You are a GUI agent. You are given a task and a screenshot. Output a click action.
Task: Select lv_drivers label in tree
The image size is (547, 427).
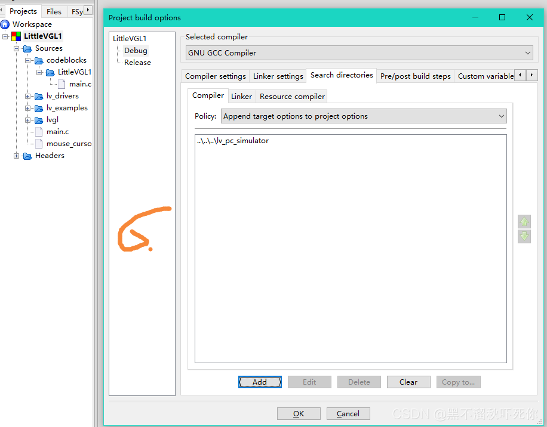[x=63, y=96]
